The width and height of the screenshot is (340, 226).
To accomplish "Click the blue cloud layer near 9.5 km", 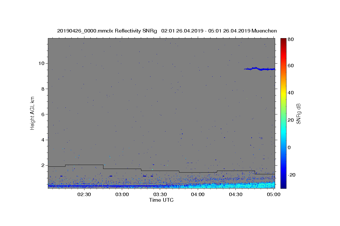I will [259, 69].
